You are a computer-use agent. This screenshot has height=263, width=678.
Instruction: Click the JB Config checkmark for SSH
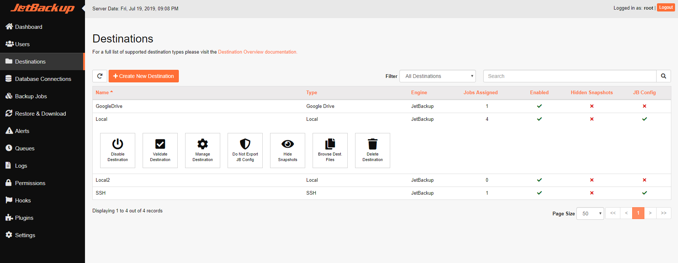(644, 193)
